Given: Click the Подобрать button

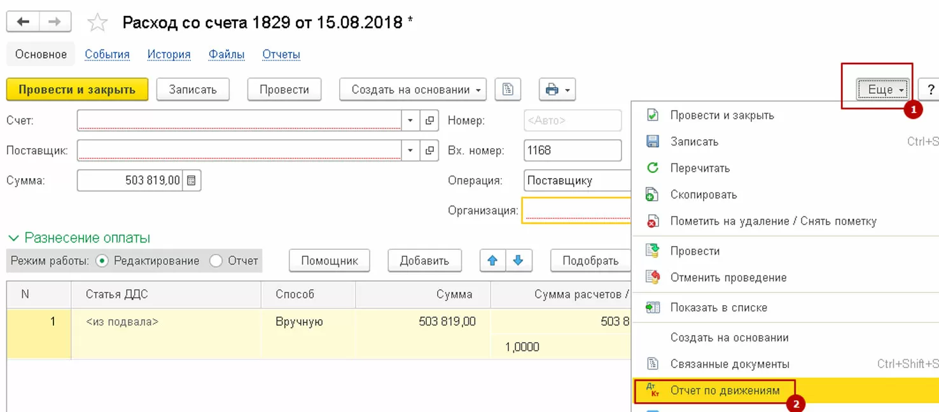Looking at the screenshot, I should click(x=590, y=261).
